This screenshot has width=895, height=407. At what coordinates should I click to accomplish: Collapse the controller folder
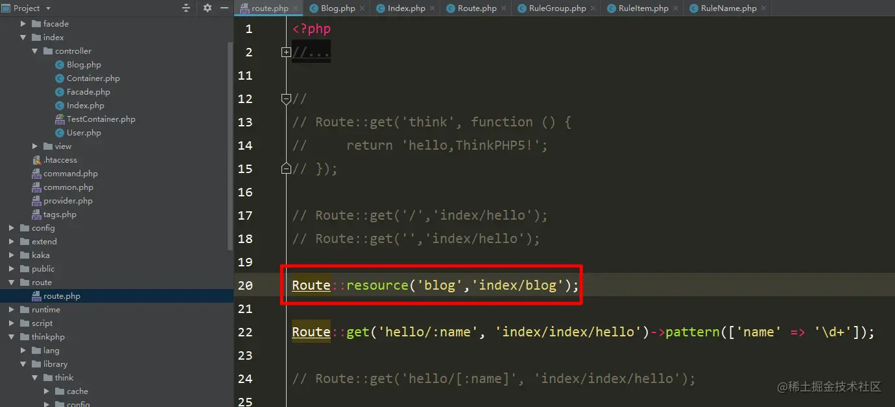35,51
